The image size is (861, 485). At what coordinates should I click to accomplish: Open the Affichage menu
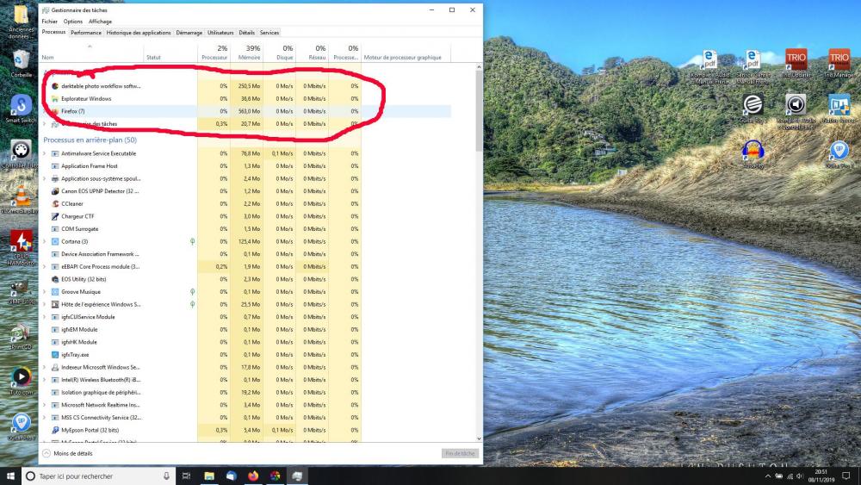100,22
